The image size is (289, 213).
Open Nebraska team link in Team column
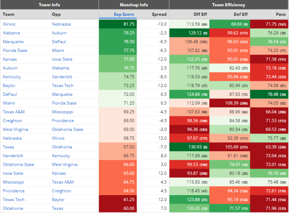point(12,138)
